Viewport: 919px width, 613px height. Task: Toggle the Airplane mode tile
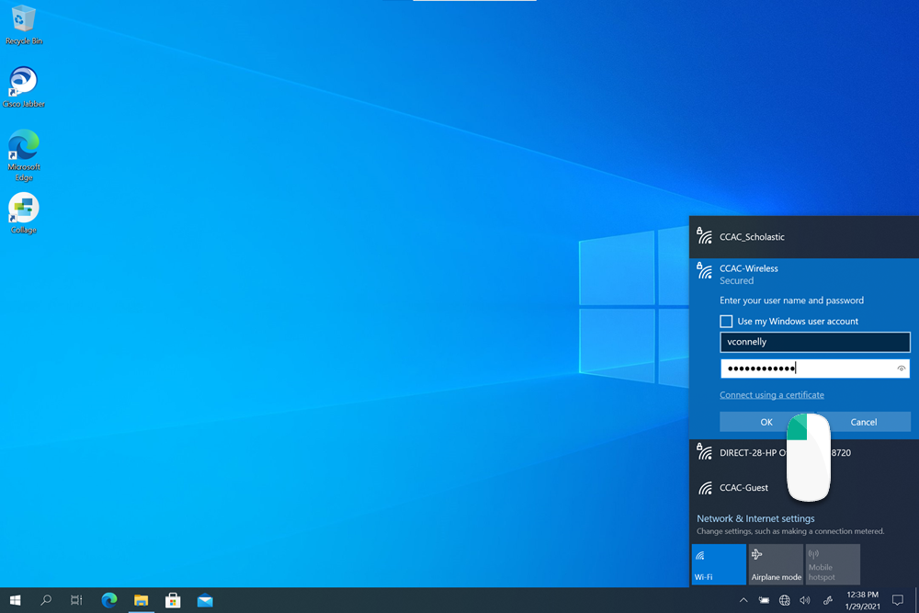point(776,564)
